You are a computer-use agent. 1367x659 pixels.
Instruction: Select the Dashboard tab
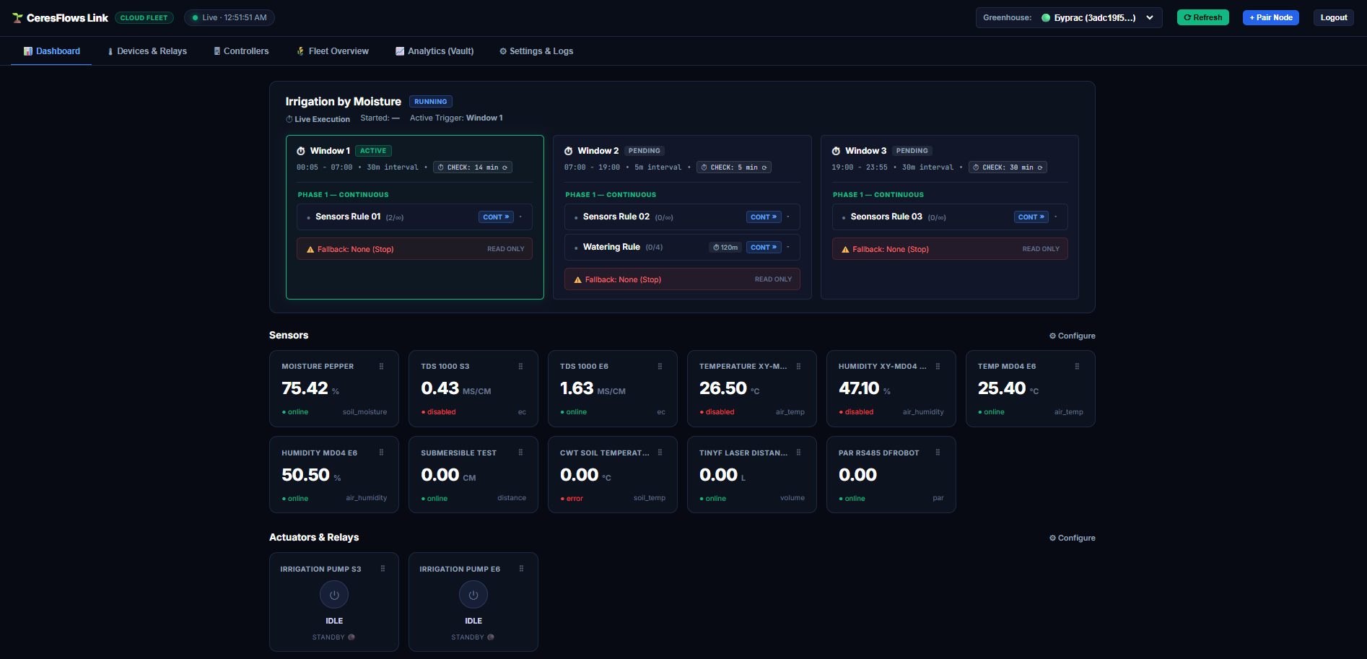click(51, 51)
